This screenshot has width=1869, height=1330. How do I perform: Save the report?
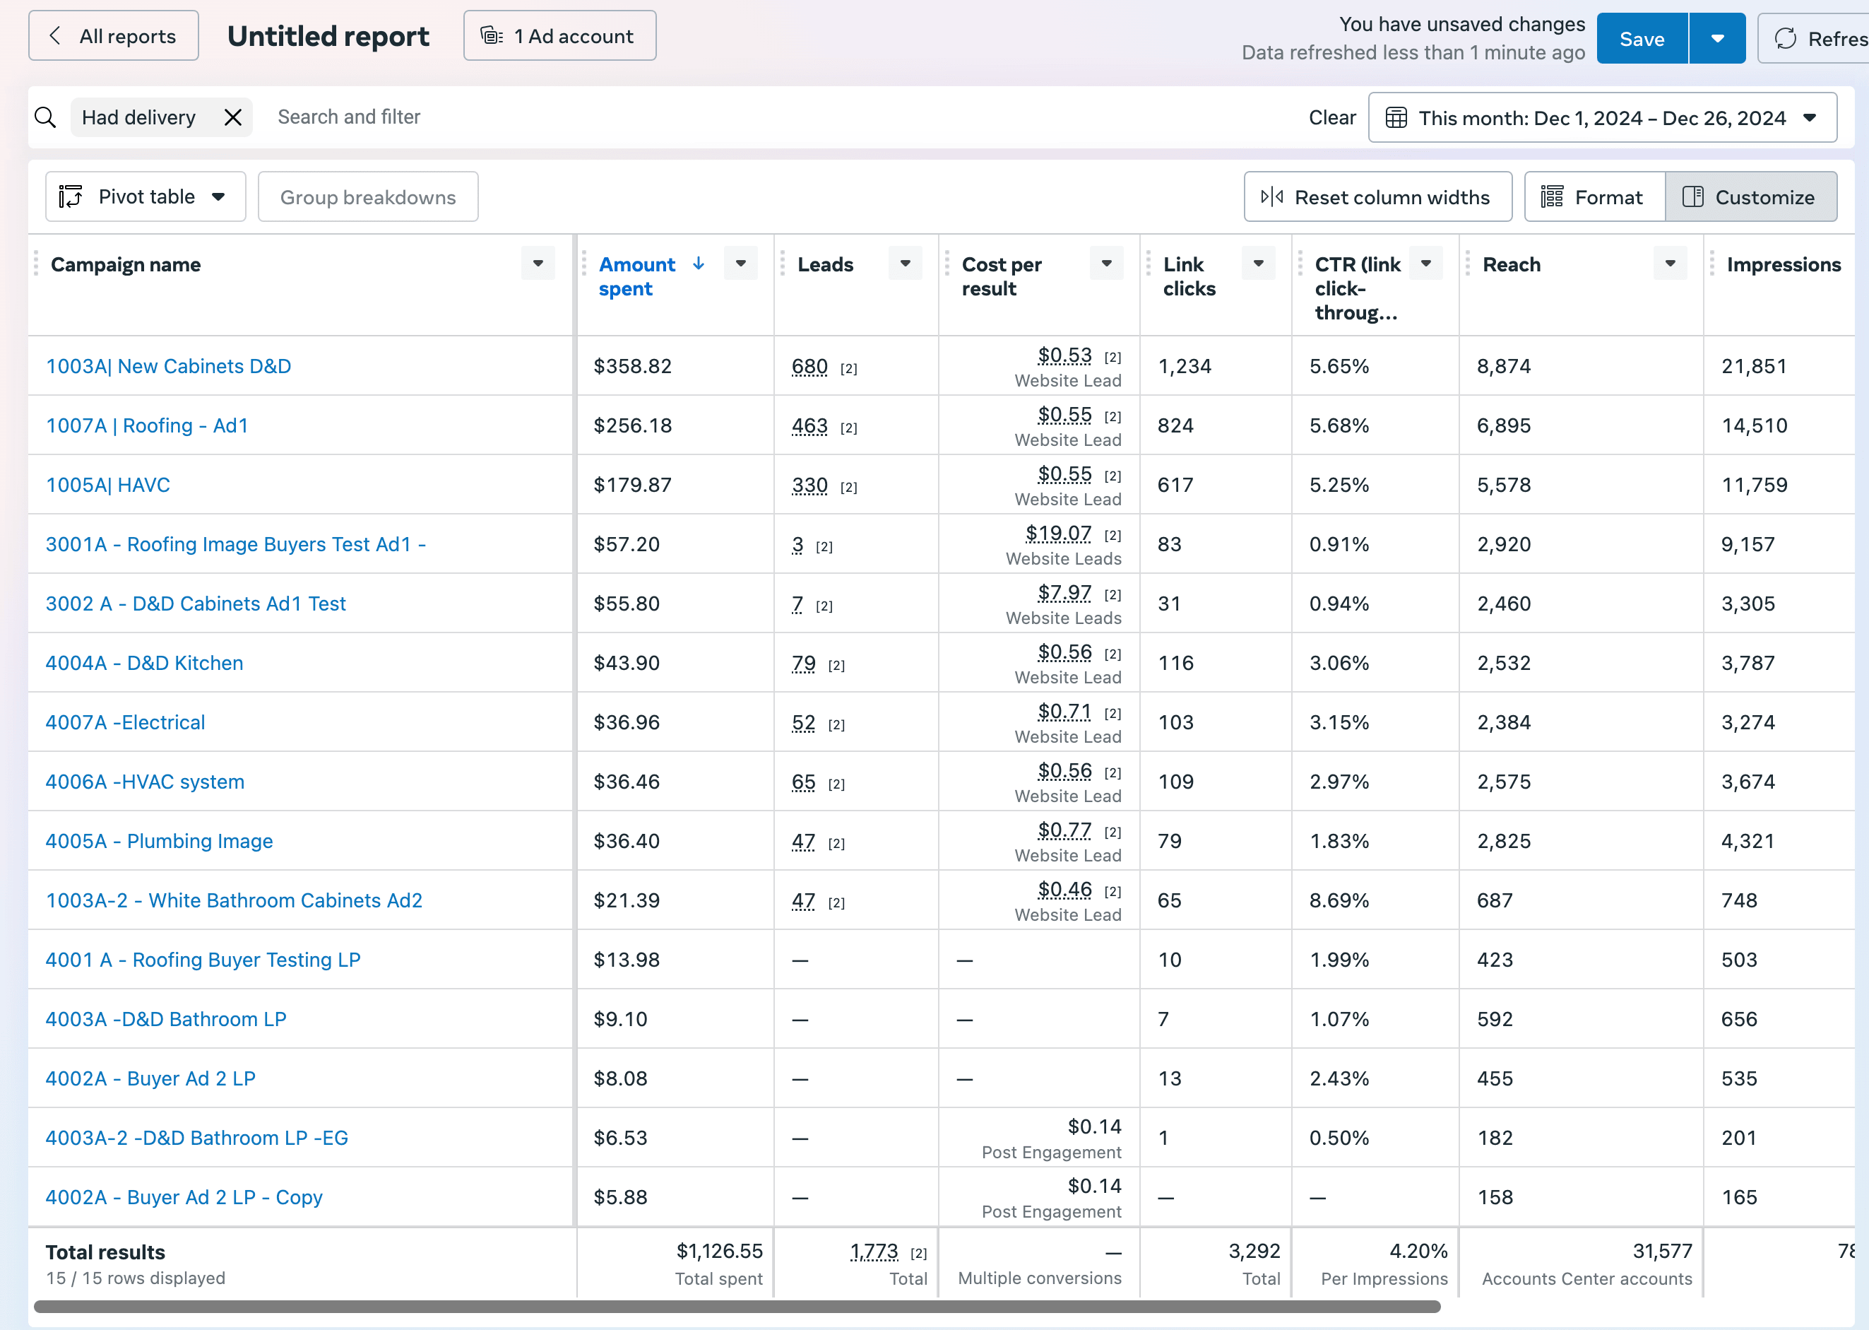point(1642,38)
